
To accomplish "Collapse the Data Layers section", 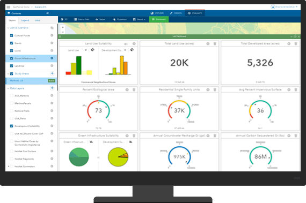I will 8,88.
